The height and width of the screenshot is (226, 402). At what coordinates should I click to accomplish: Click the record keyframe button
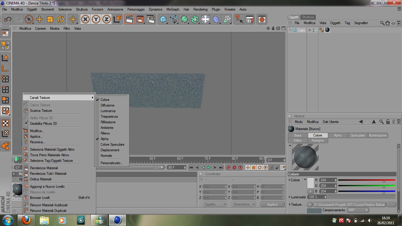[x=228, y=167]
